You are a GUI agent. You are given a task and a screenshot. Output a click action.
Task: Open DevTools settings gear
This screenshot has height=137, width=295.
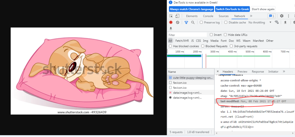point(282,16)
